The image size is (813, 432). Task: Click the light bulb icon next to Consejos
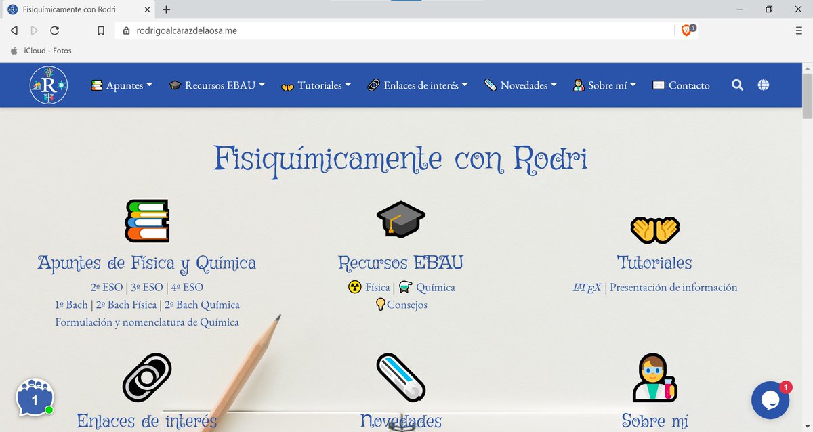click(380, 305)
